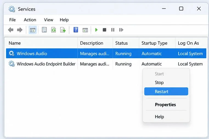Pause service with the pause icon
Viewport: 209px width, 139px height.
(113, 30)
